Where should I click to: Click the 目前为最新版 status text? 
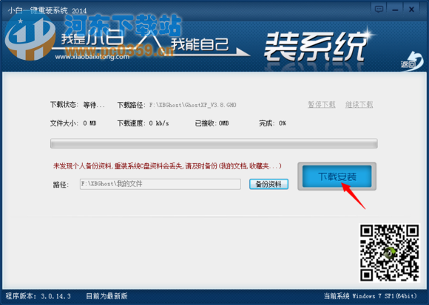[107, 296]
